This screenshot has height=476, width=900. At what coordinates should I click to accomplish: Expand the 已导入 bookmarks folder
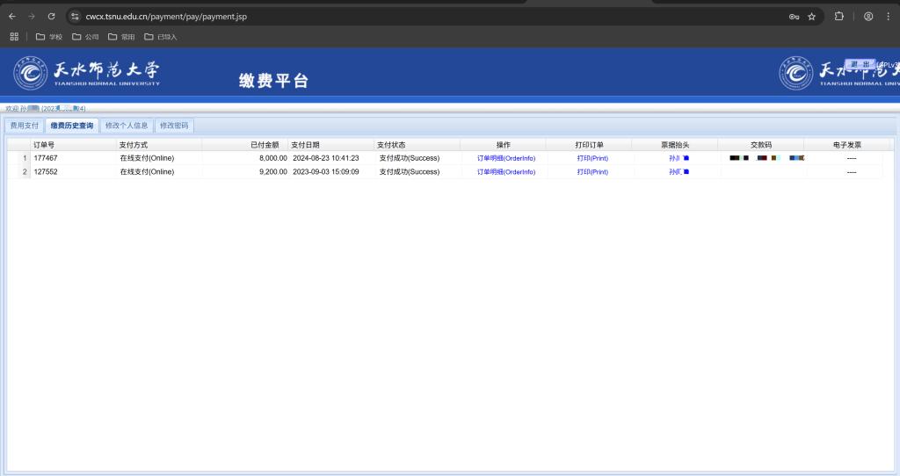click(160, 37)
